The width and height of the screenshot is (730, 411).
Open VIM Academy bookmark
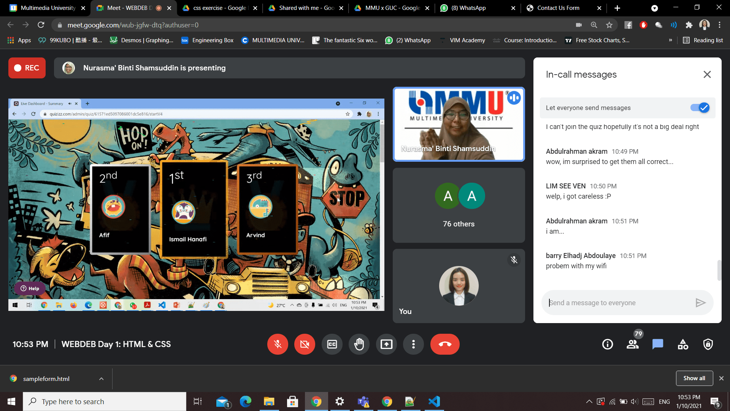click(x=462, y=40)
